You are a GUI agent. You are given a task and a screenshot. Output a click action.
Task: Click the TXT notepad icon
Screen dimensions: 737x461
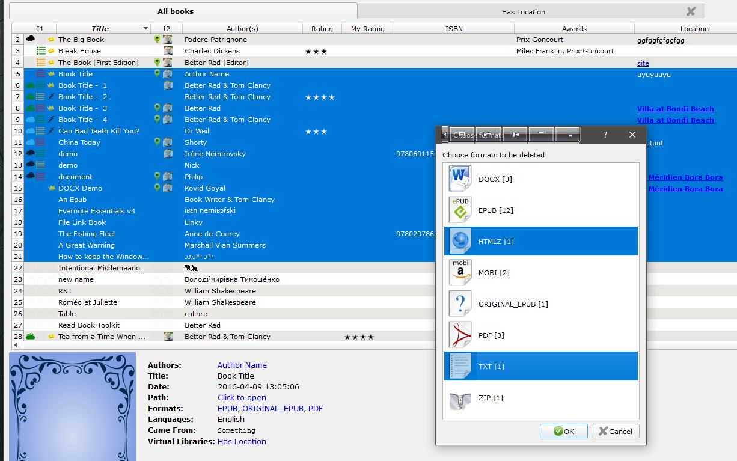pyautogui.click(x=460, y=366)
